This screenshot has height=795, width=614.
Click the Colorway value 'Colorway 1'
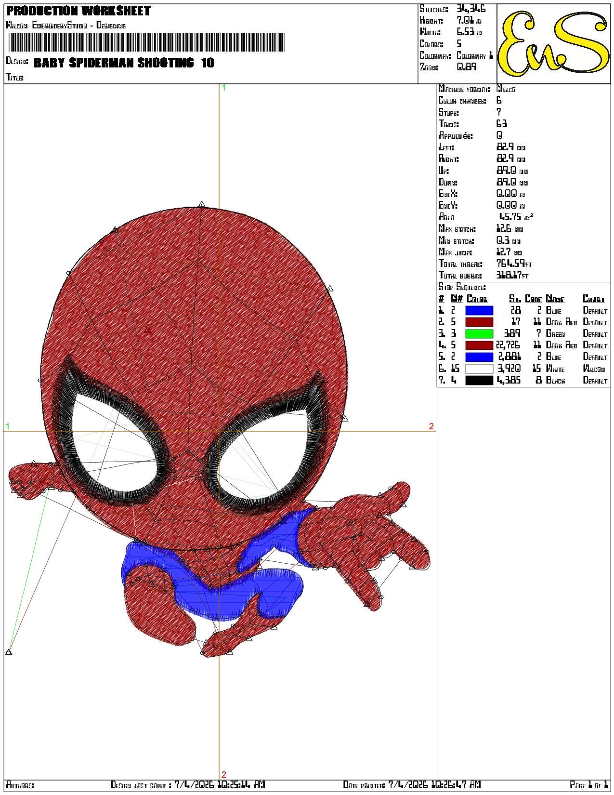(475, 55)
